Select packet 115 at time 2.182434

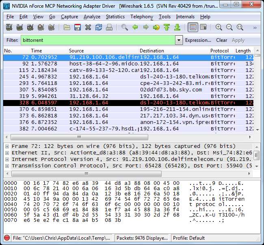pyautogui.click(x=128, y=70)
